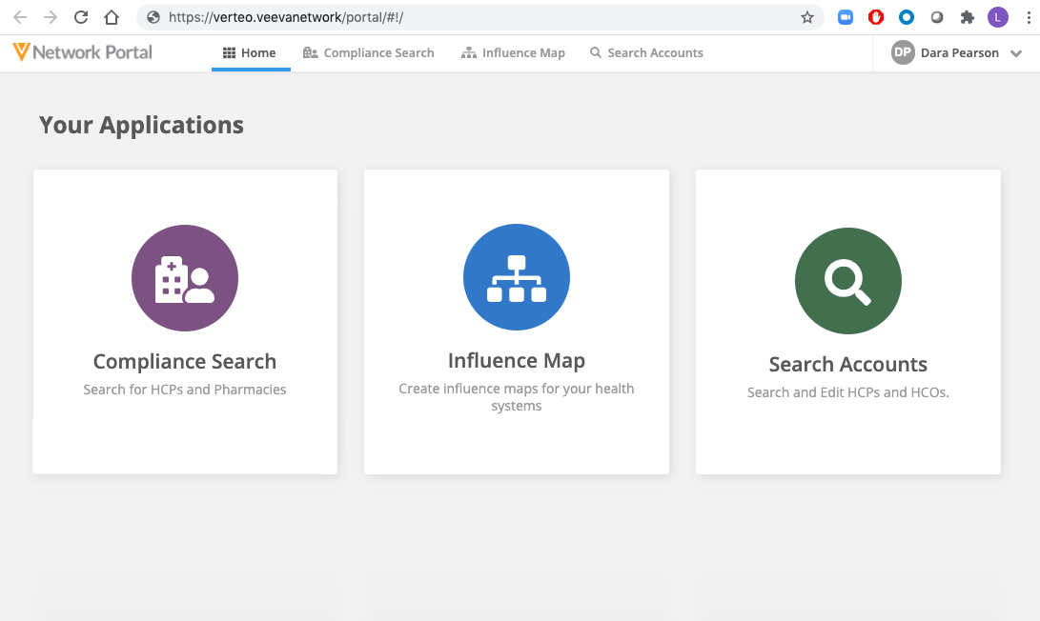Image resolution: width=1040 pixels, height=621 pixels.
Task: Open the Chrome profile avatar menu
Action: tap(997, 17)
